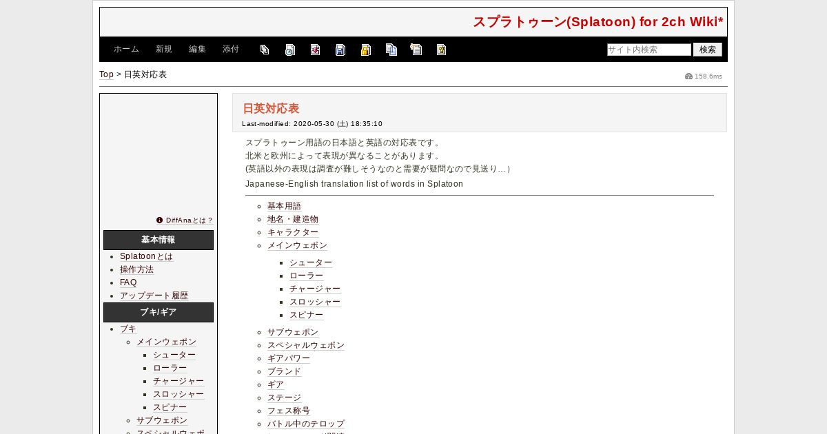Open the site title スプラトゥーン(Splatoon) for 2ch Wiki*
Image resolution: width=827 pixels, height=434 pixels.
click(x=598, y=22)
